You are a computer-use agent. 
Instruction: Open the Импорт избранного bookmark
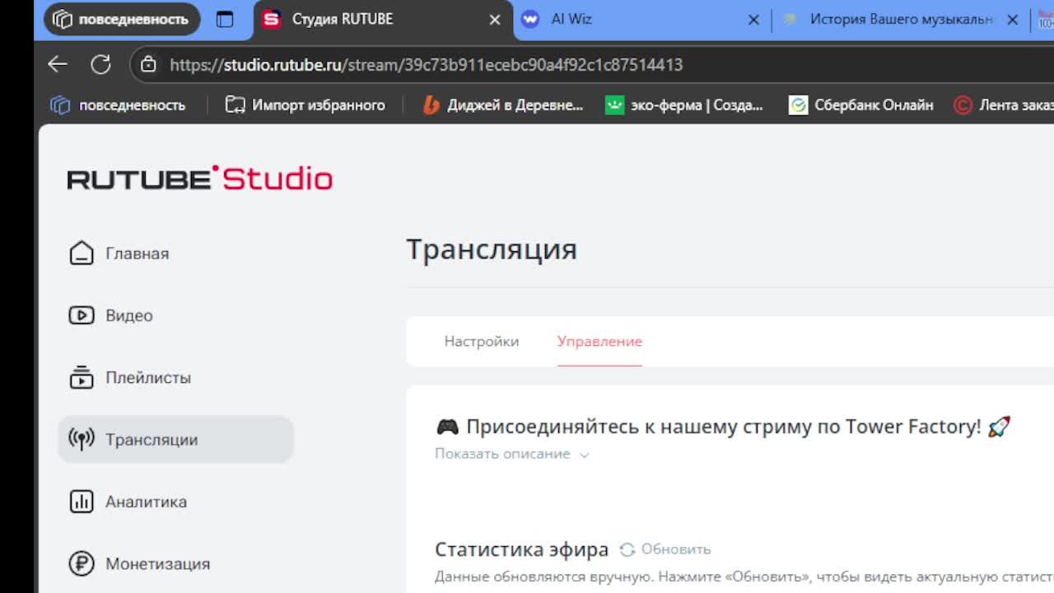305,105
